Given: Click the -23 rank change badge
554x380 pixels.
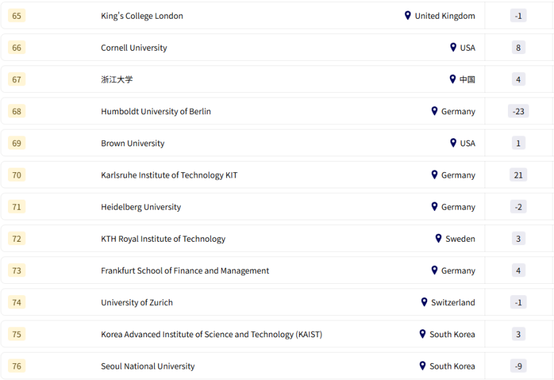Looking at the screenshot, I should point(518,112).
